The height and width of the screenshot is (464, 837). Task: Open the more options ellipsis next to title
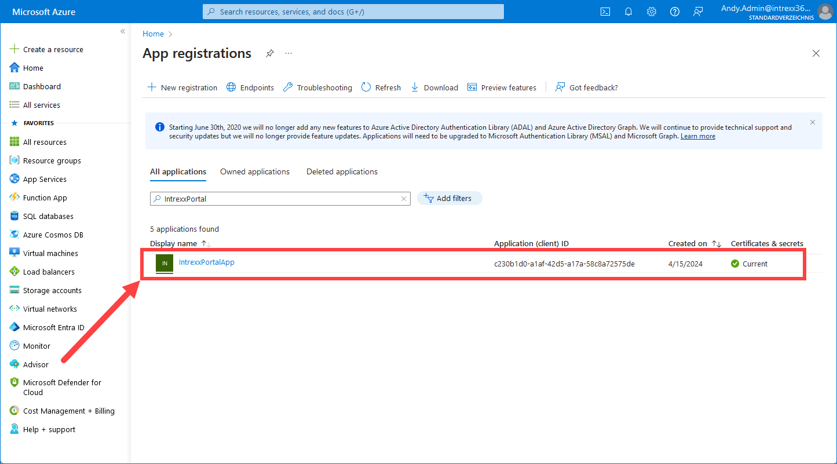click(x=288, y=53)
